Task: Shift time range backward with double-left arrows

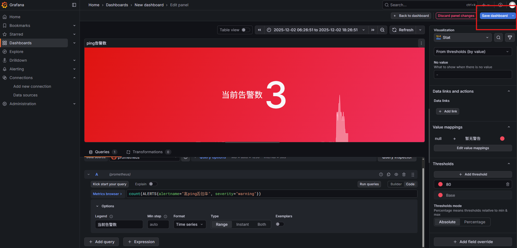Action: 259,30
